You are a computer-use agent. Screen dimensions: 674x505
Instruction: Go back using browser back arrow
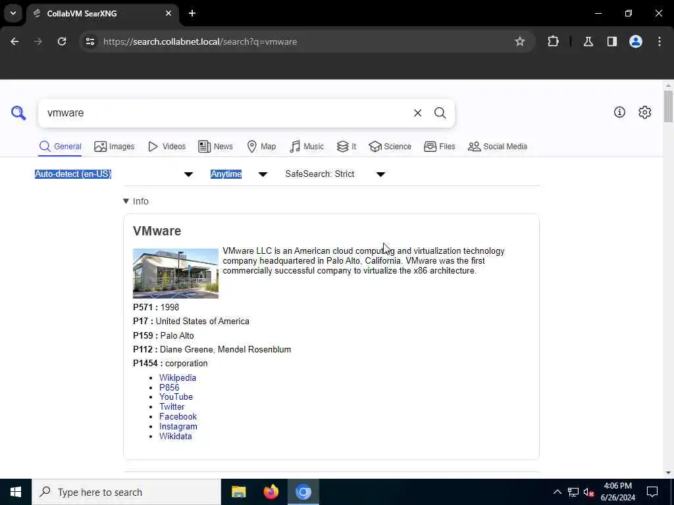coord(14,41)
